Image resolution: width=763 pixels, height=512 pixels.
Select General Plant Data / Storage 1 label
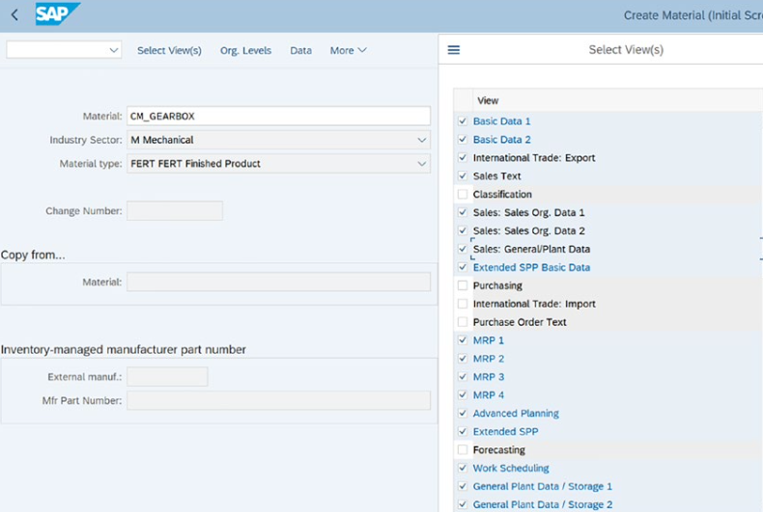543,486
